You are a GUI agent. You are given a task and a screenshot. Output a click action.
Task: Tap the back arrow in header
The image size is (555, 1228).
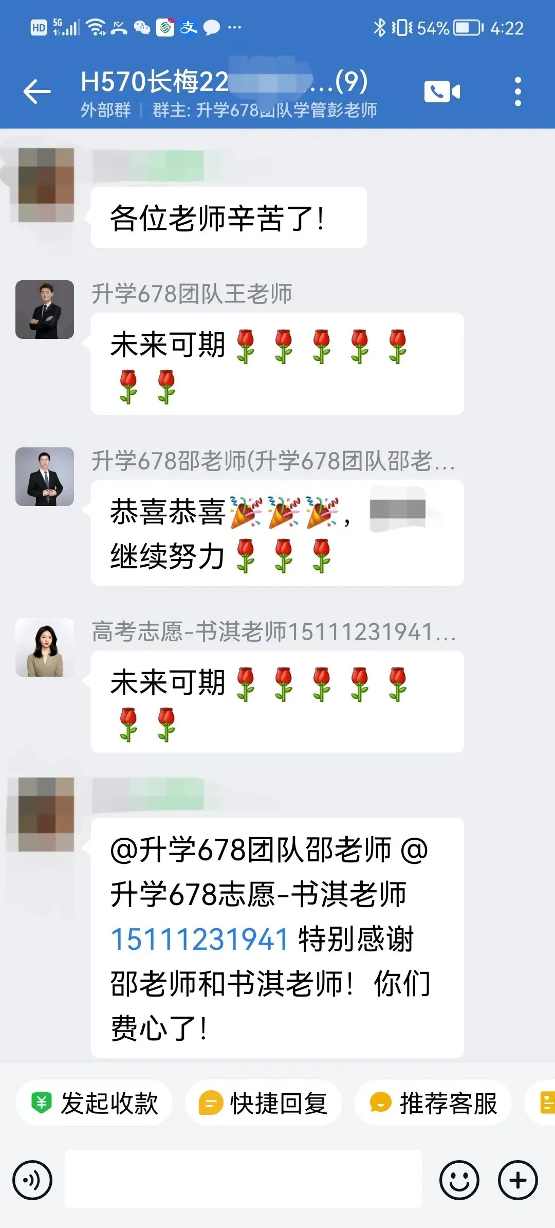point(37,92)
